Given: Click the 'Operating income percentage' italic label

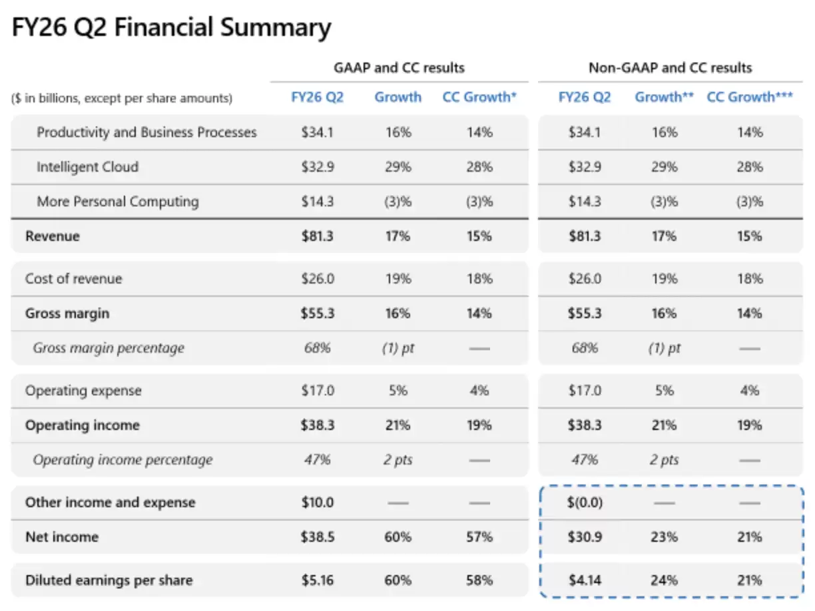Looking at the screenshot, I should [x=123, y=460].
